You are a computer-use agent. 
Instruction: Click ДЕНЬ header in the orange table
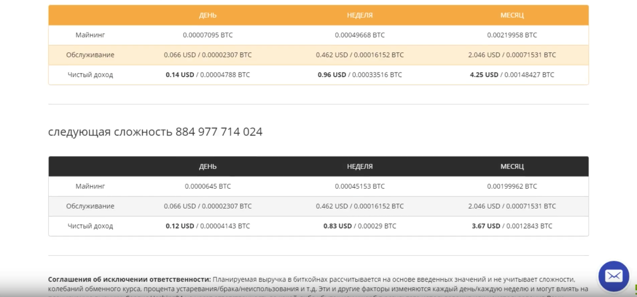208,15
